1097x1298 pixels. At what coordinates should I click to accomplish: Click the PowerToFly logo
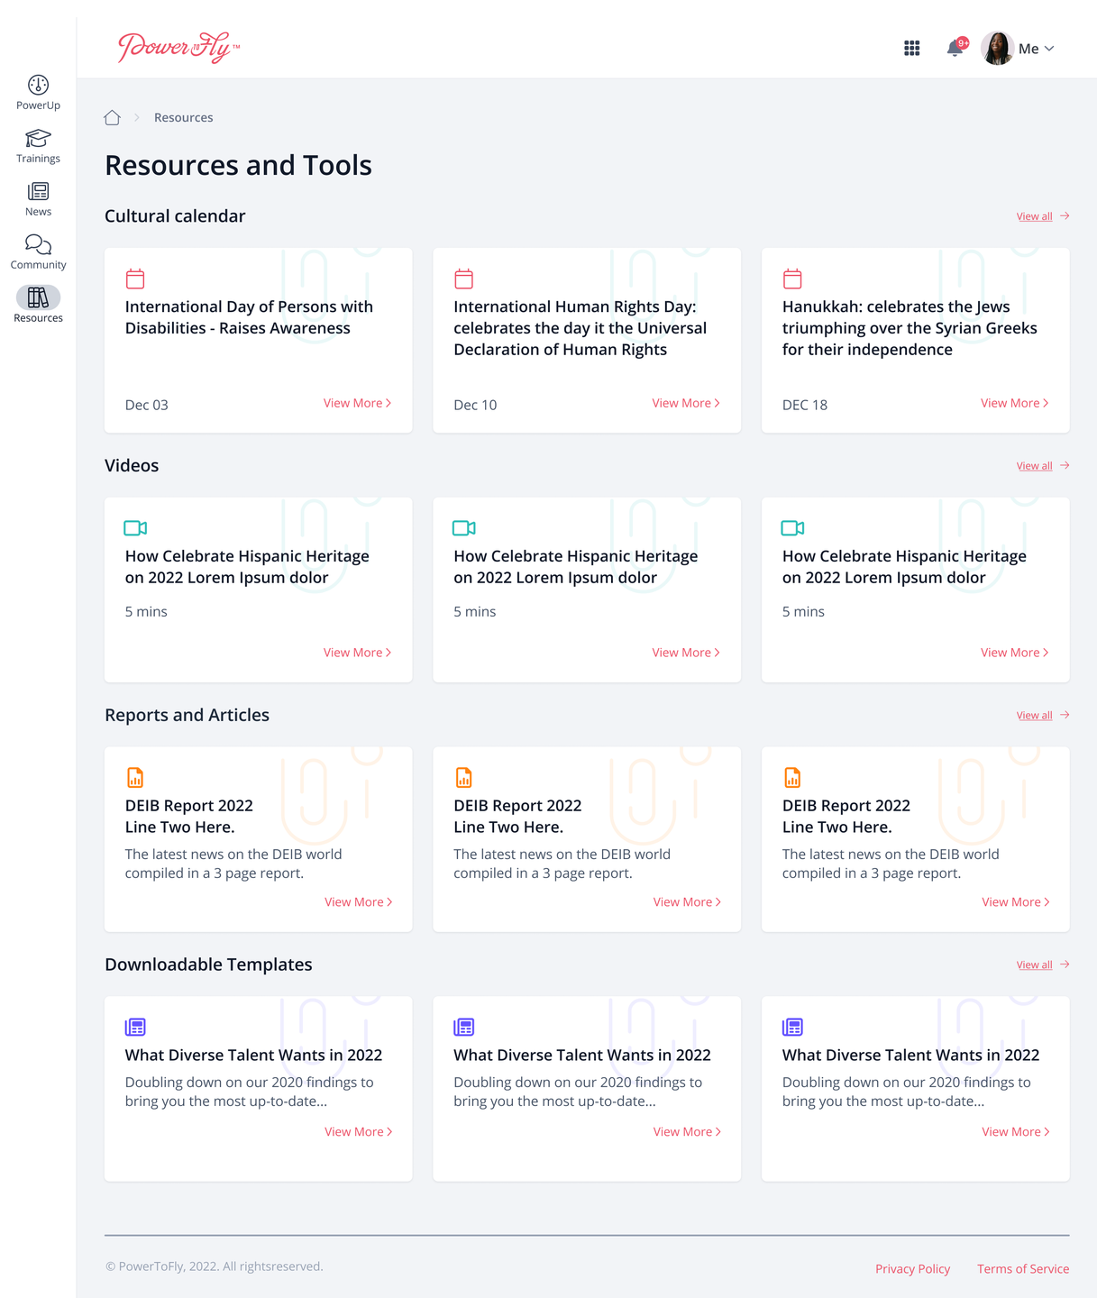pyautogui.click(x=179, y=48)
